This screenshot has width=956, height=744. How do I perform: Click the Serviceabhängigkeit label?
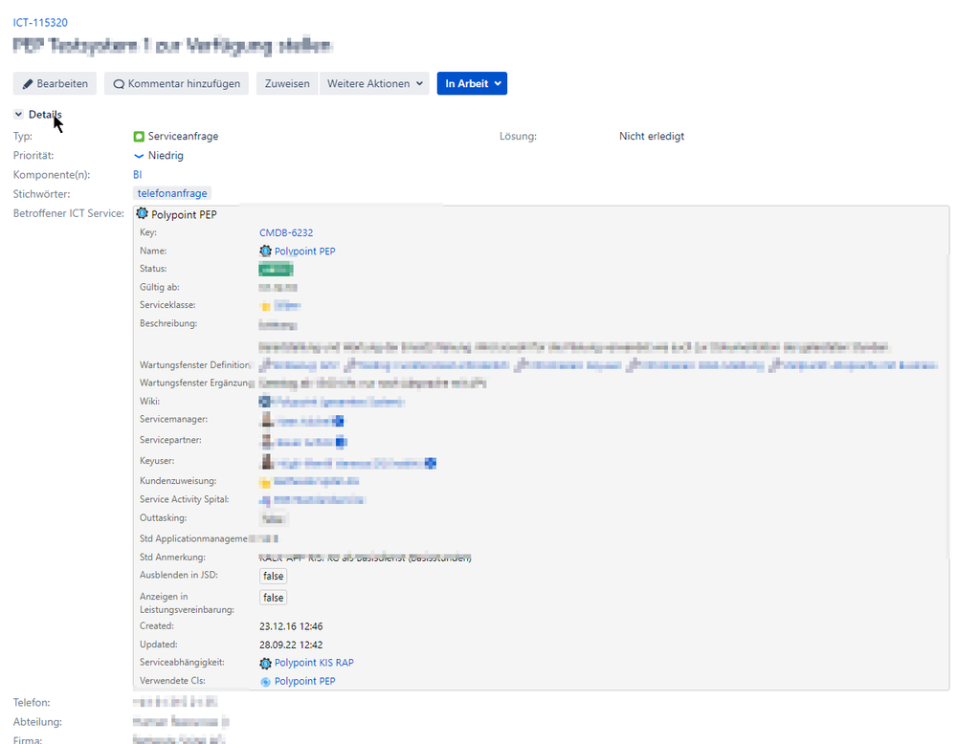tap(182, 663)
